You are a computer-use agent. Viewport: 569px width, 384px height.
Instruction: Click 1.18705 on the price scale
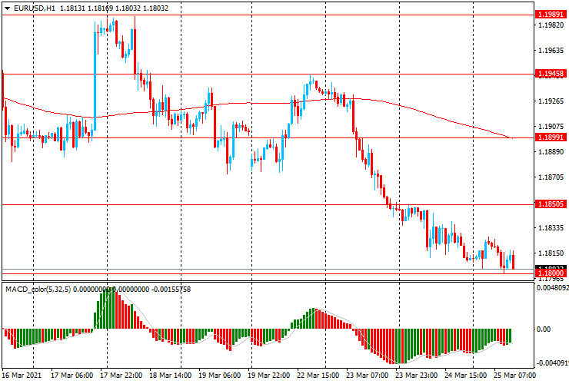pyautogui.click(x=551, y=177)
